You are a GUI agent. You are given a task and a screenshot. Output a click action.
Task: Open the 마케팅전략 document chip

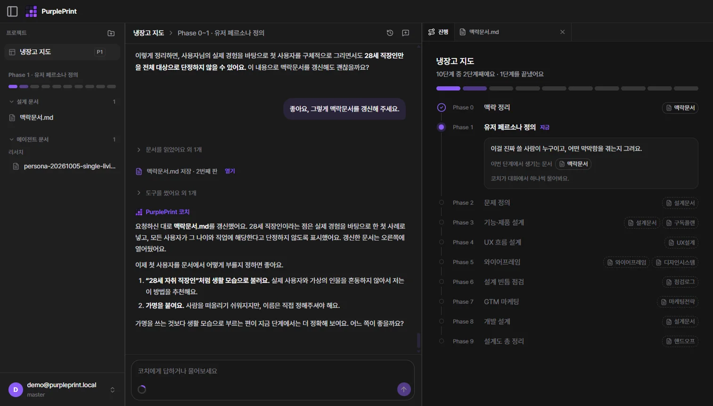[678, 302]
